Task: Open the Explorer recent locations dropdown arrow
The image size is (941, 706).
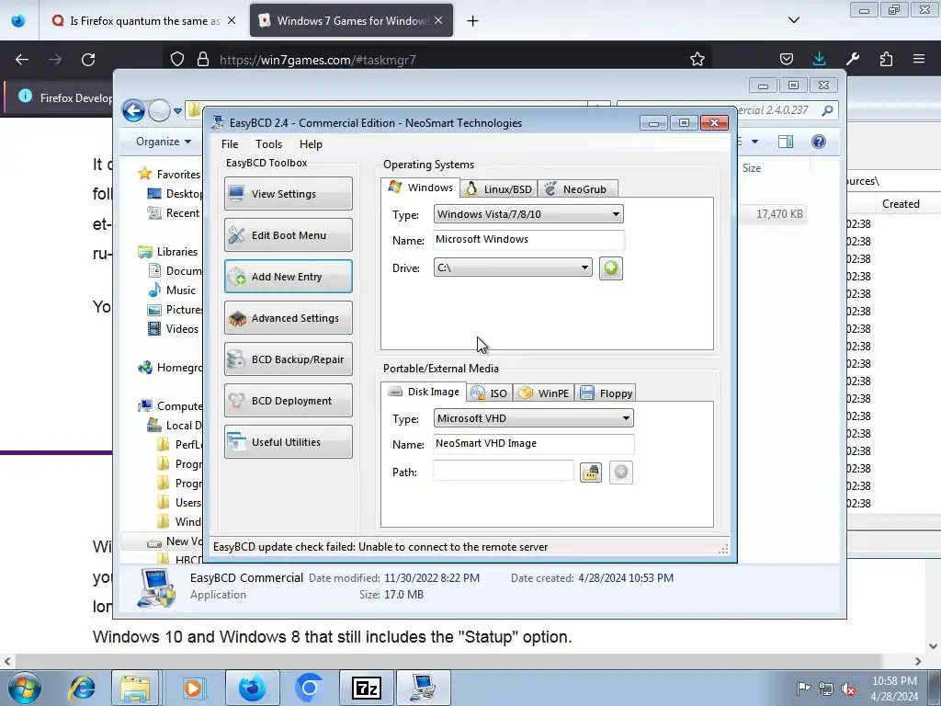Action: 177,111
